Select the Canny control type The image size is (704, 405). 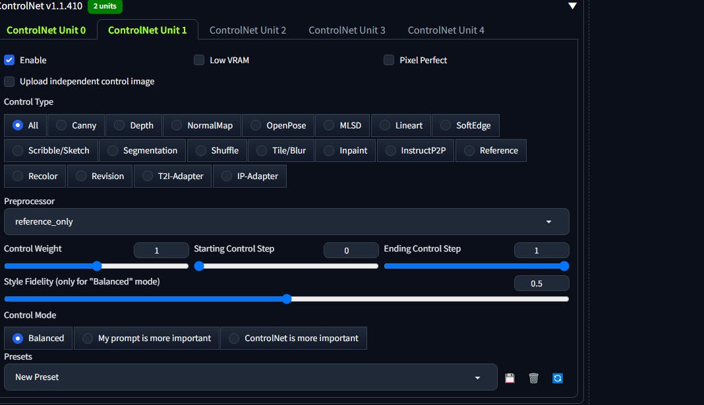76,125
